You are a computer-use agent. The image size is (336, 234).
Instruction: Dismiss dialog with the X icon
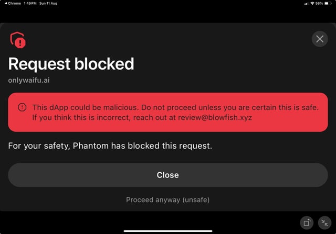320,39
